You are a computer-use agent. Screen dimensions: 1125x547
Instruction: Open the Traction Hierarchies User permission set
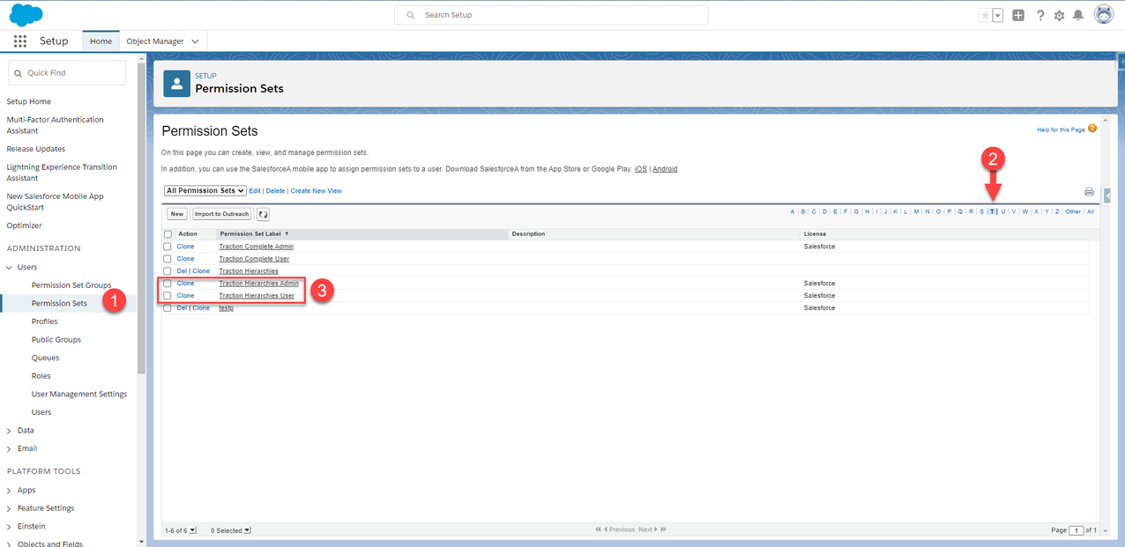tap(257, 296)
